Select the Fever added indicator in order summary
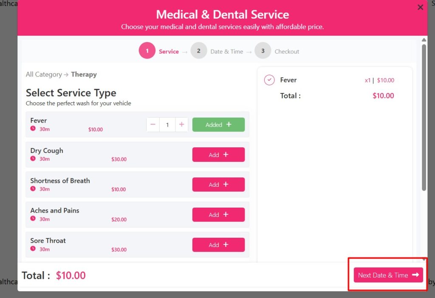 coord(269,80)
